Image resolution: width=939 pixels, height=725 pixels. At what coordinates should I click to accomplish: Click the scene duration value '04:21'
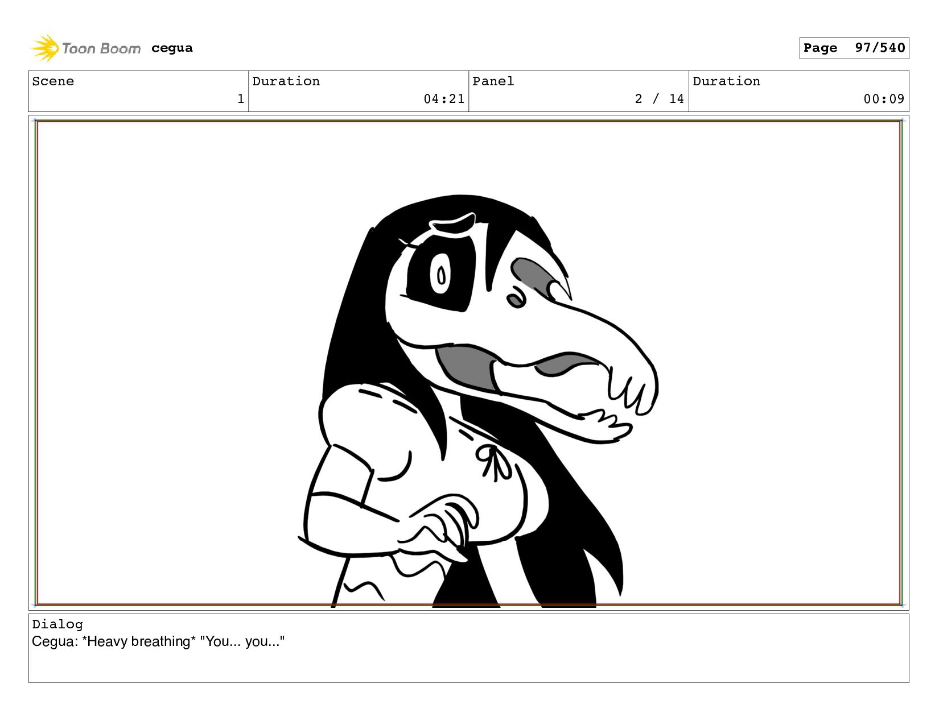point(444,99)
